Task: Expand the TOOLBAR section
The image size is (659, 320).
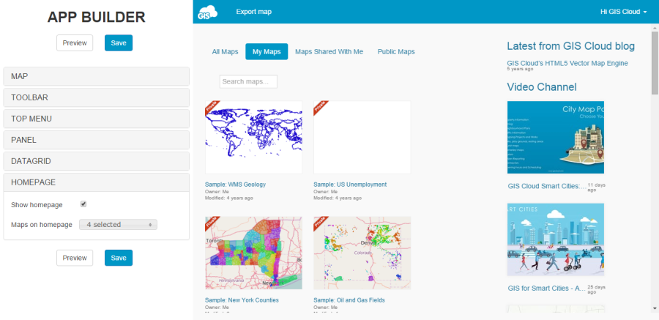Action: [96, 97]
